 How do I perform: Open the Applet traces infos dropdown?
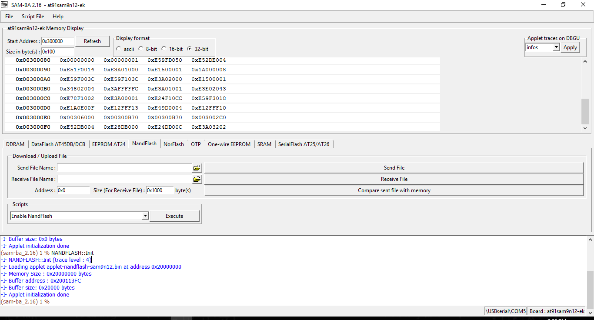556,47
